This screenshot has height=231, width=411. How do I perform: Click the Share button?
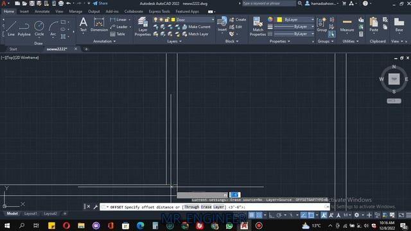coord(100,3)
